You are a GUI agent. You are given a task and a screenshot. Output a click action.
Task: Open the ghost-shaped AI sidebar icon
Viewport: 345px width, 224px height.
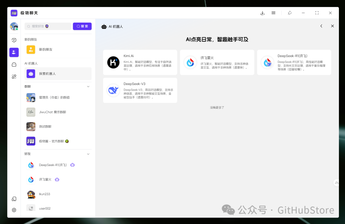tap(14, 65)
